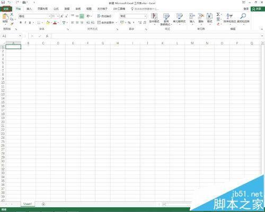Click the Increase Decimal icon
The height and width of the screenshot is (212, 265).
pos(140,22)
